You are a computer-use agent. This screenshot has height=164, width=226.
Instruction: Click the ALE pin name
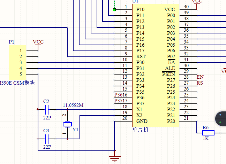point(170,68)
